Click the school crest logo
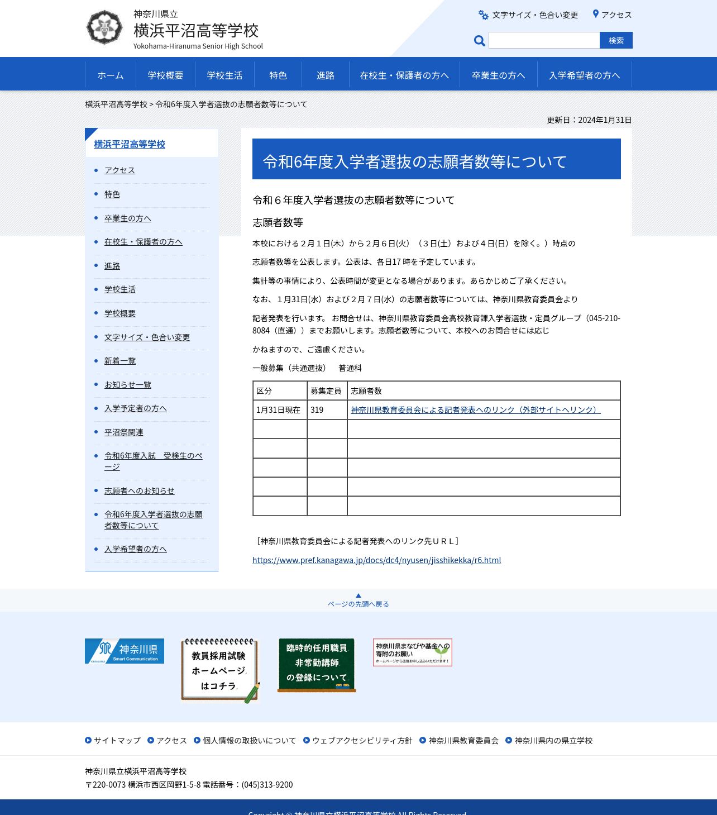 [x=104, y=27]
